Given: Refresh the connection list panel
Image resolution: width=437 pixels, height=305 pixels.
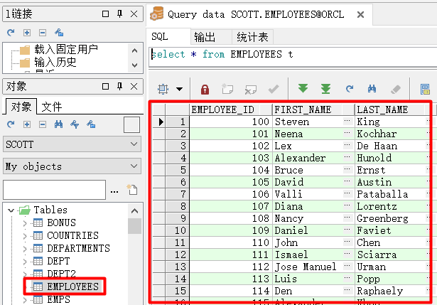Looking at the screenshot, I should [11, 33].
